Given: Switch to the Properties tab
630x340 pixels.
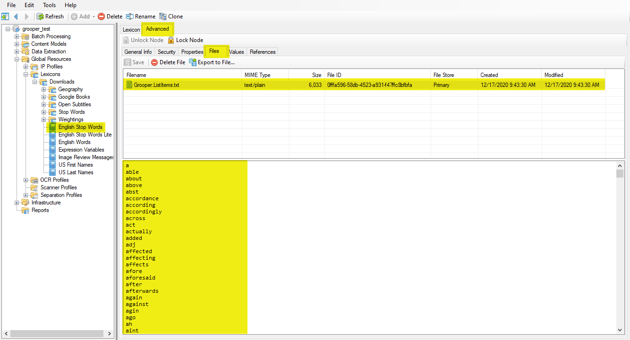Looking at the screenshot, I should (192, 52).
